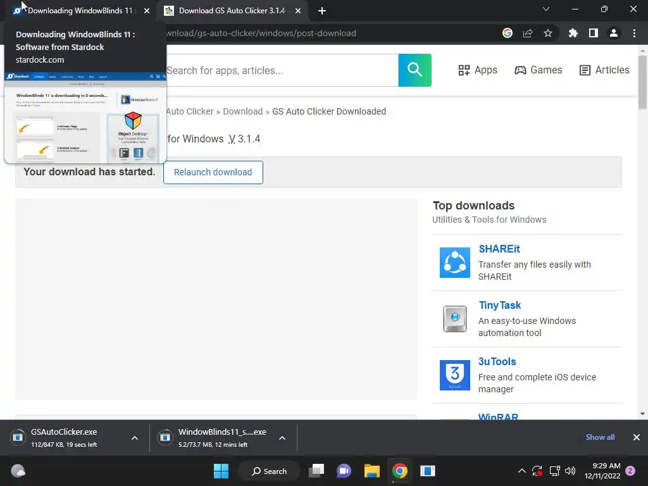Click the magnifier search button
This screenshot has width=648, height=486.
(415, 70)
